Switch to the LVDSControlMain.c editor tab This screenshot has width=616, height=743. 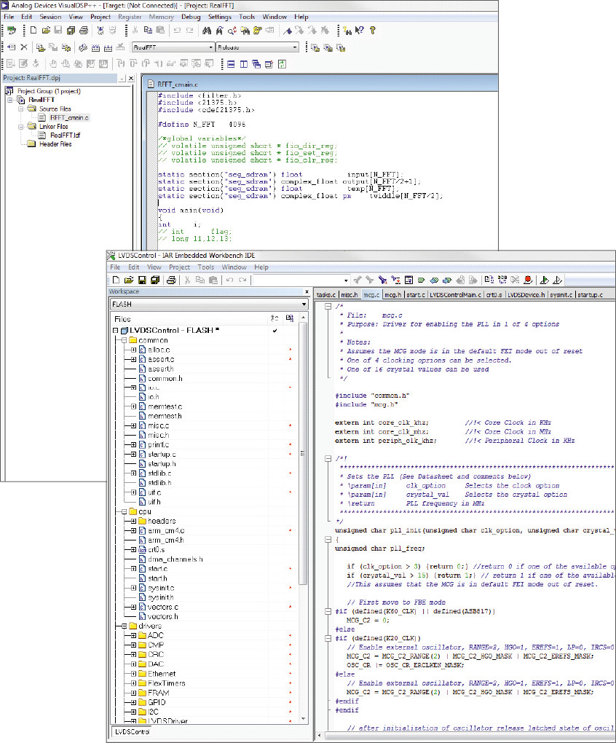click(456, 295)
